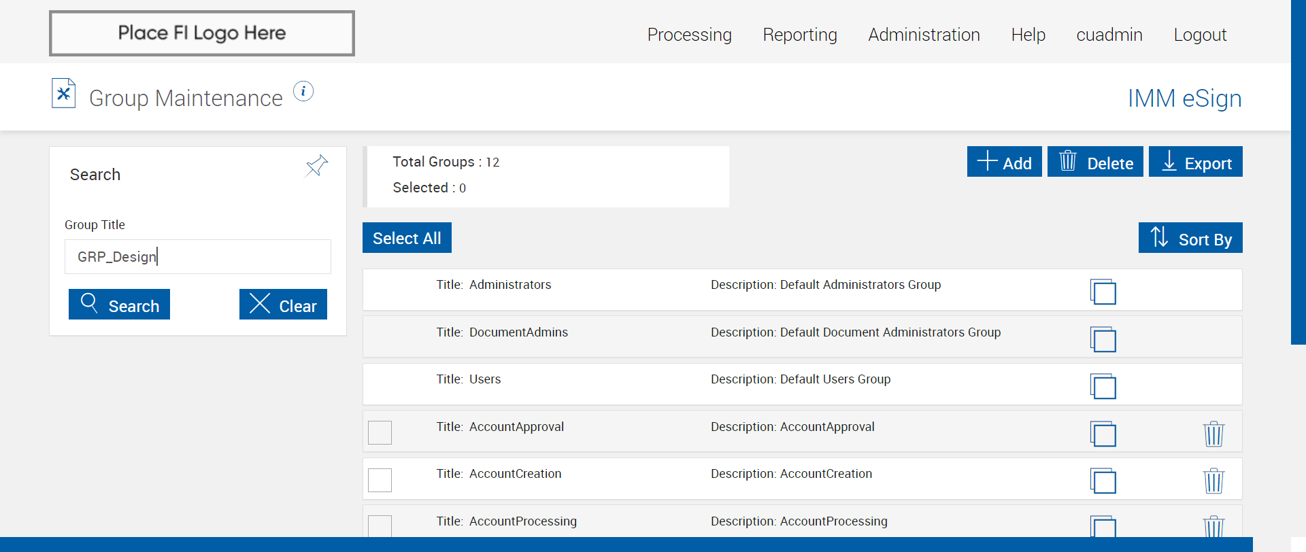Check the AccountApproval group checkbox
This screenshot has width=1306, height=552.
[x=380, y=432]
